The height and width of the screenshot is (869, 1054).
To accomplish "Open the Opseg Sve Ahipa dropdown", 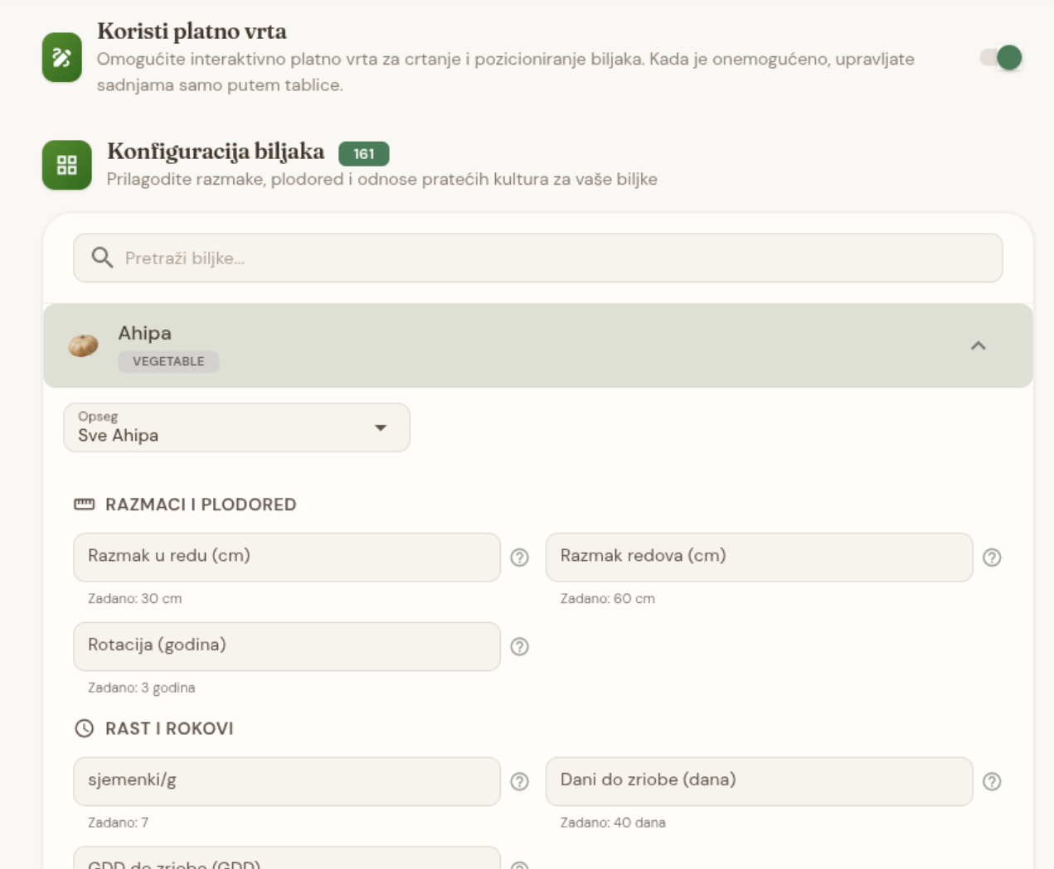I will [x=237, y=427].
